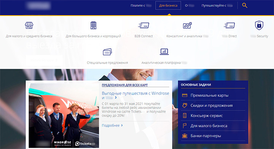The height and width of the screenshot is (149, 274).
Task: Open the Путешествуйте с menu
Action: pyautogui.click(x=217, y=6)
